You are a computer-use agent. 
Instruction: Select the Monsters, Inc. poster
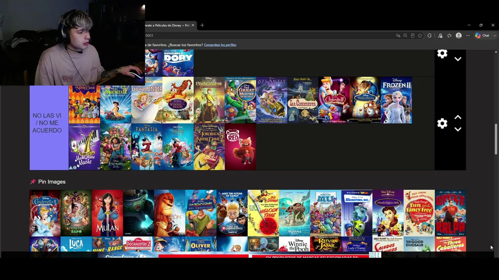357,213
